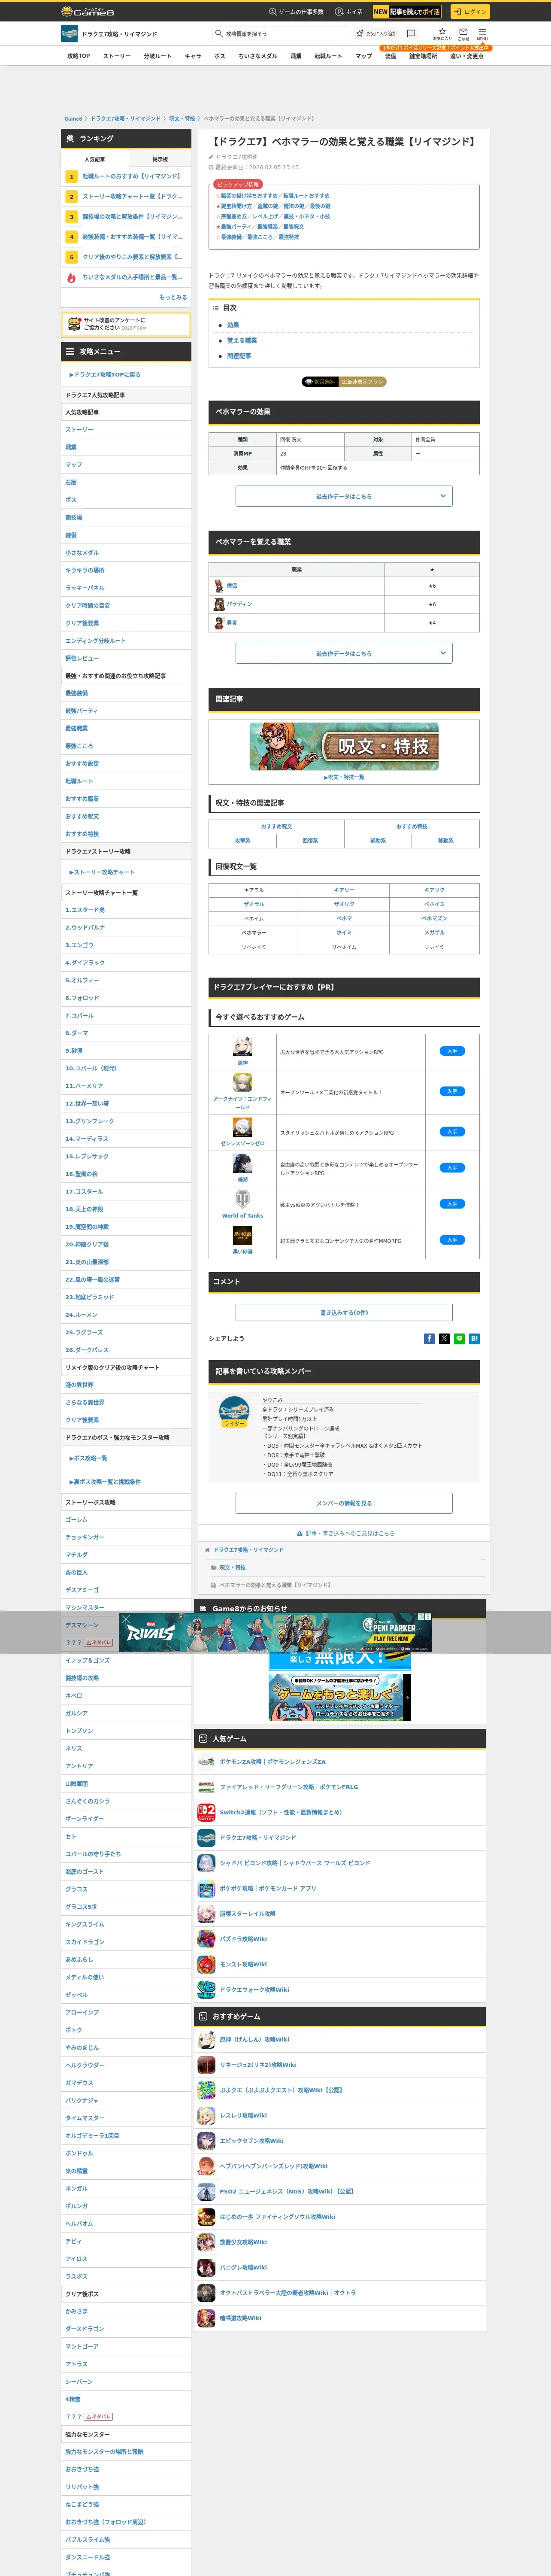
Task: Click 入手 button for World of Tanks
Action: pos(452,1204)
